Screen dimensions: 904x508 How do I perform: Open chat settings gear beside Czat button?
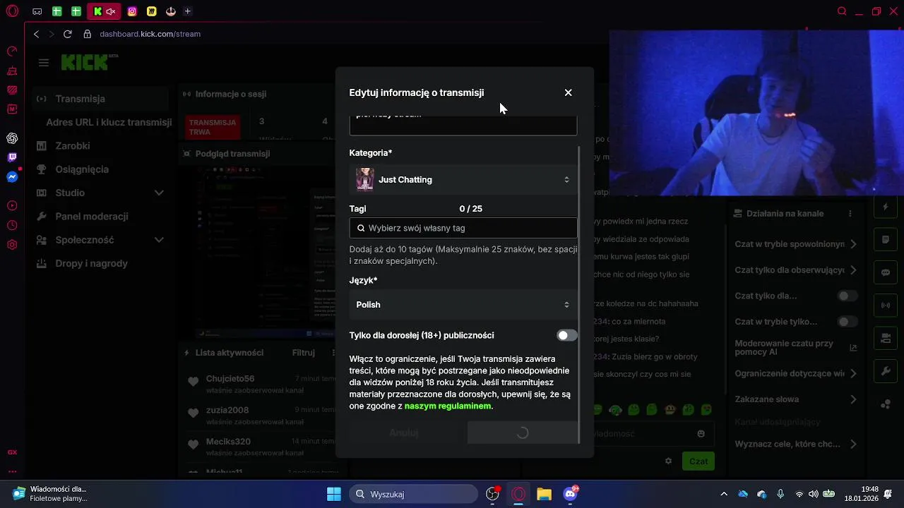tap(668, 461)
